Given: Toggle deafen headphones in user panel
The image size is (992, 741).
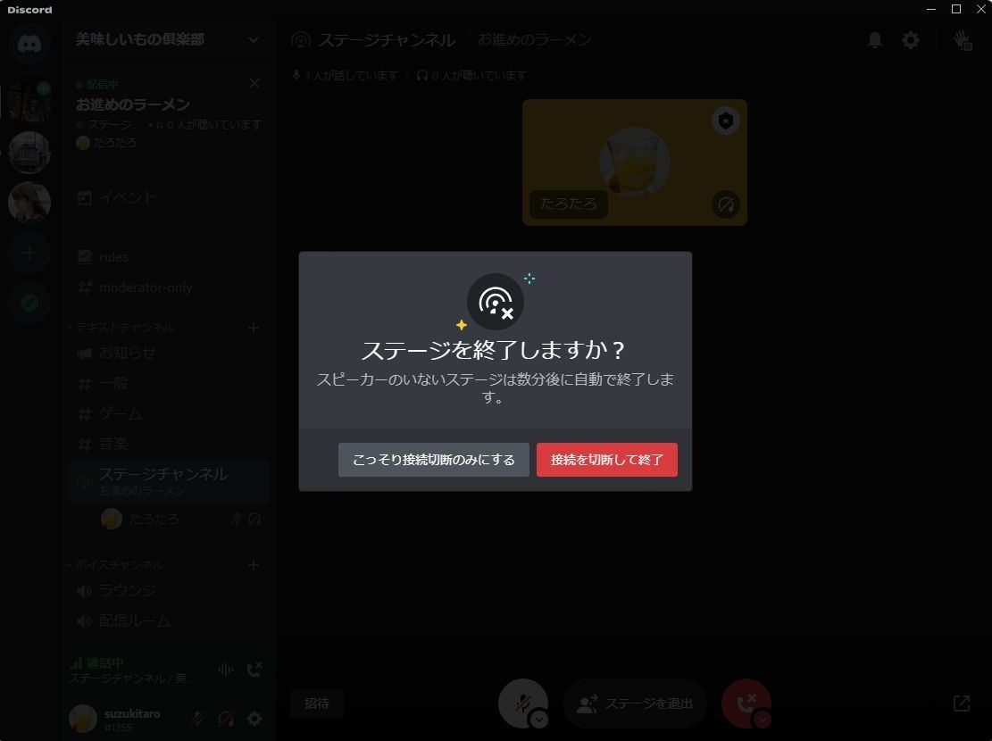Looking at the screenshot, I should click(x=226, y=719).
